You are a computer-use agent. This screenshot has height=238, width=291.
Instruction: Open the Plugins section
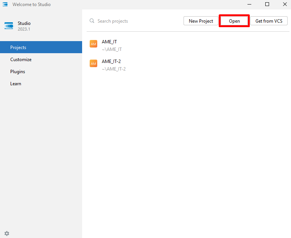pyautogui.click(x=18, y=72)
